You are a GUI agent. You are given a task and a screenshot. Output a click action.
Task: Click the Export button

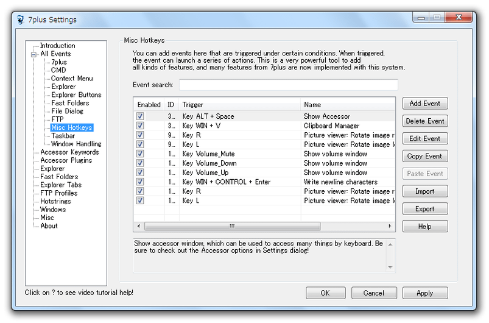(x=425, y=209)
